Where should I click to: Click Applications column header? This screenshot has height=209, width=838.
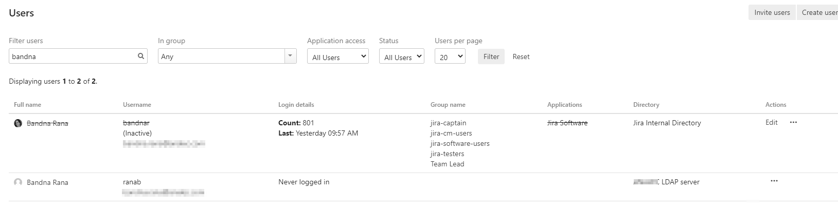coord(565,105)
